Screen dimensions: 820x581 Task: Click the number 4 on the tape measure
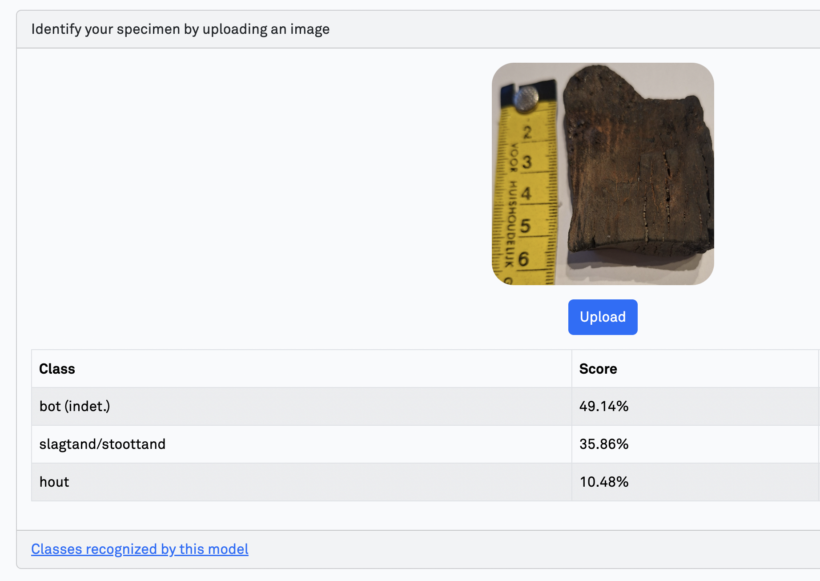tap(527, 194)
